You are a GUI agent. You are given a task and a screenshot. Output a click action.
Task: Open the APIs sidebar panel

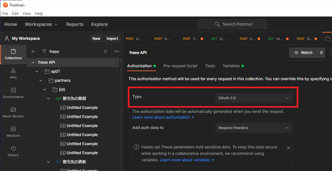click(13, 74)
